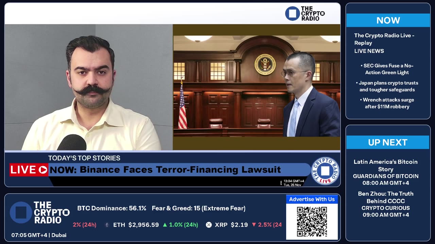Click 07:05 GMT+4 | Dubai clock
This screenshot has width=435, height=244.
[x=39, y=235]
